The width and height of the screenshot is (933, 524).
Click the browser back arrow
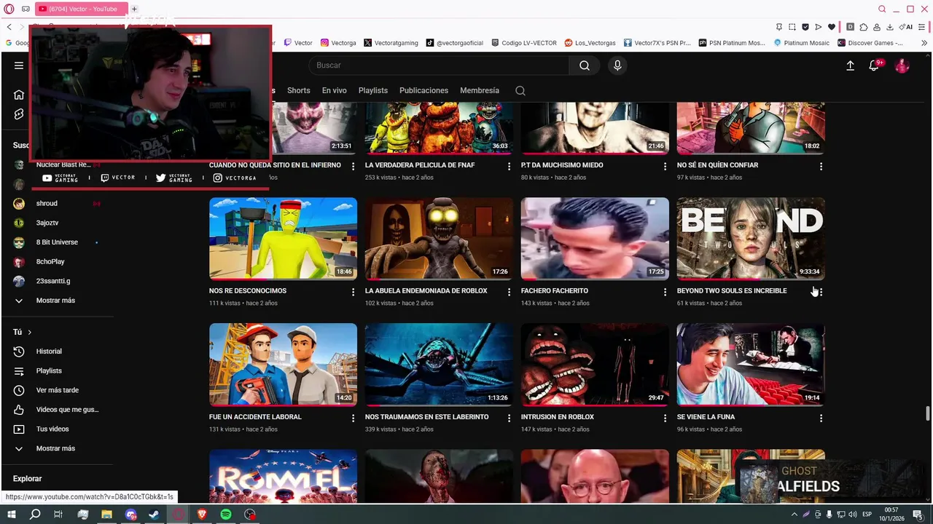(x=9, y=27)
